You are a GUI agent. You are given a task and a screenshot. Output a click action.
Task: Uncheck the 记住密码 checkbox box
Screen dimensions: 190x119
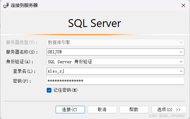click(49, 90)
